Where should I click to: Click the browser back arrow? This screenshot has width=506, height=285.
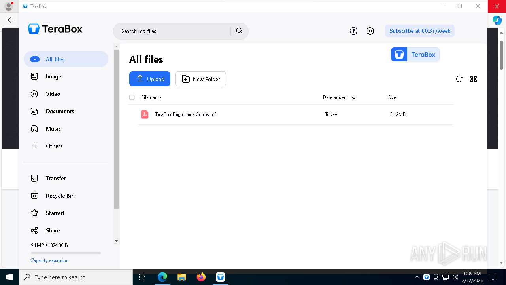(11, 20)
